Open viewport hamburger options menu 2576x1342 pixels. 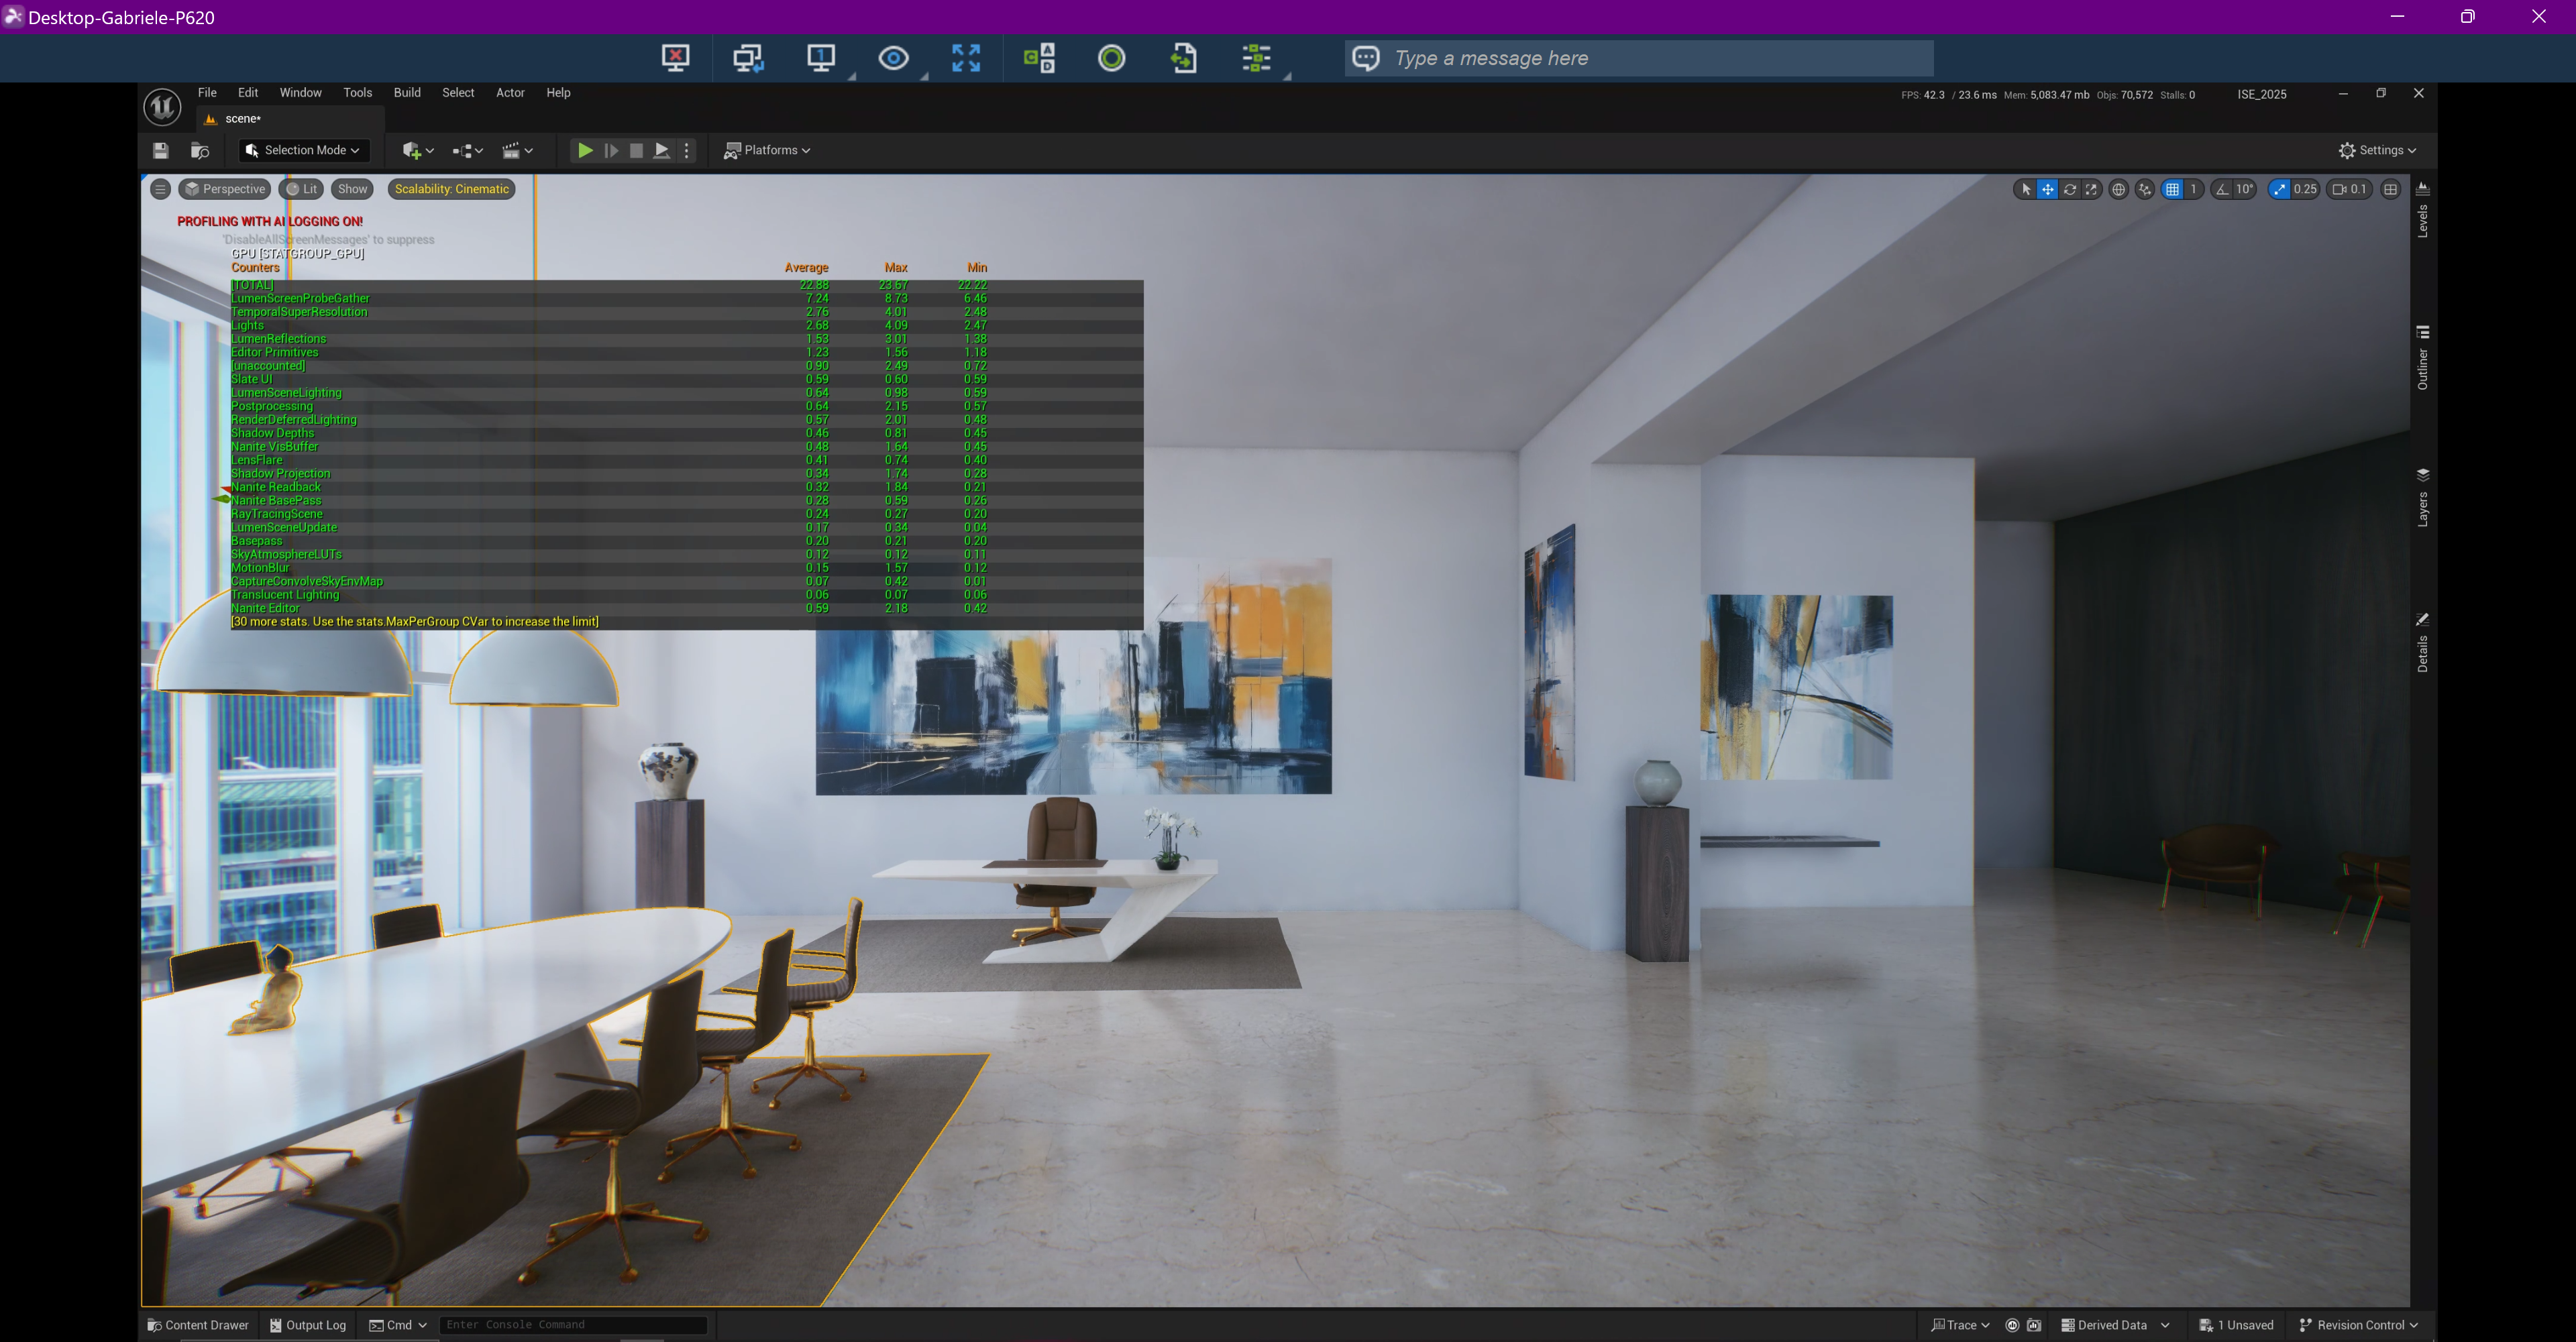[160, 189]
